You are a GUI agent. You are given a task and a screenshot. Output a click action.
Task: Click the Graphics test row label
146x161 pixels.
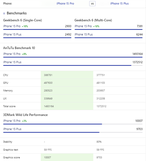[11, 150]
